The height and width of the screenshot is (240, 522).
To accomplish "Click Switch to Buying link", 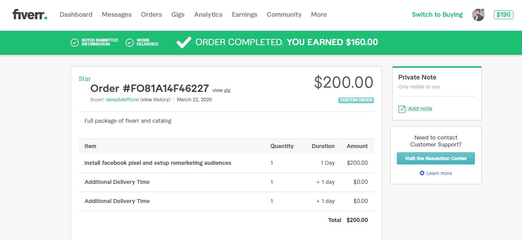I will pos(437,15).
